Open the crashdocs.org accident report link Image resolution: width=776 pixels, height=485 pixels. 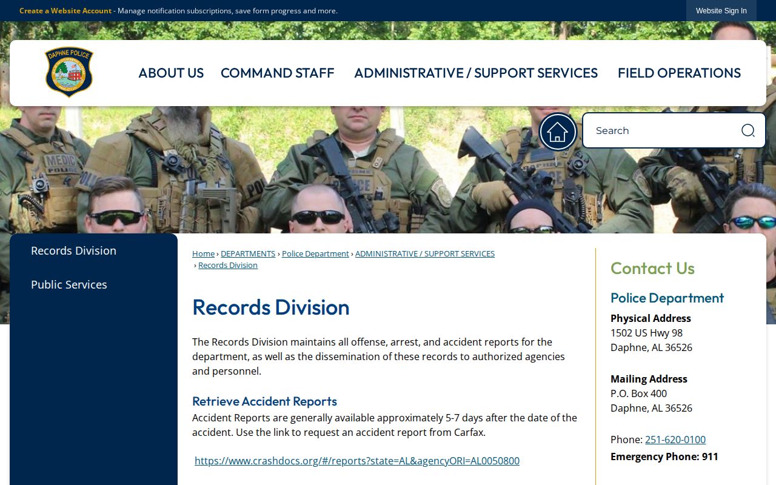point(357,461)
